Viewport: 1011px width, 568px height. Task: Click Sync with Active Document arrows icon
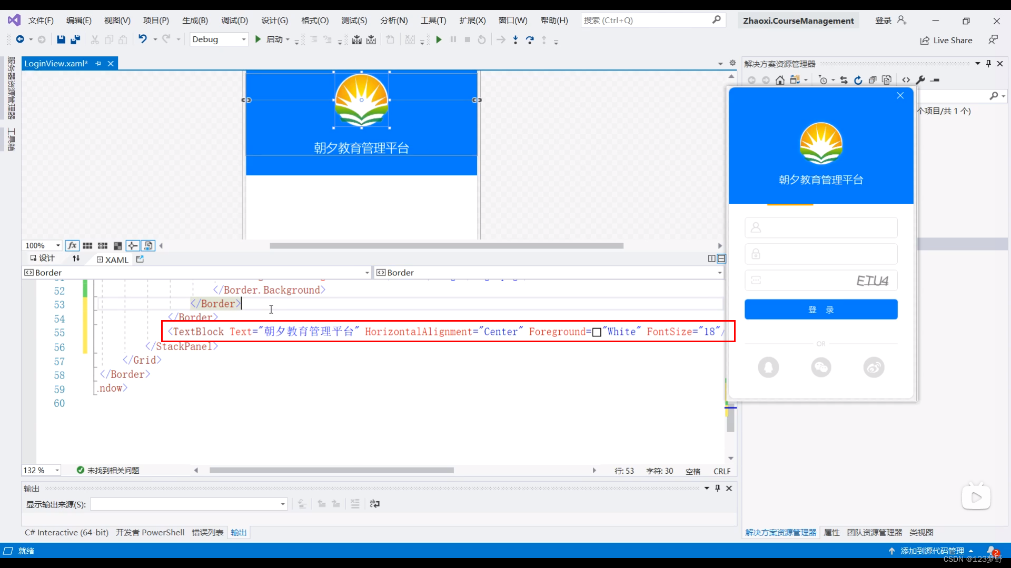[844, 80]
